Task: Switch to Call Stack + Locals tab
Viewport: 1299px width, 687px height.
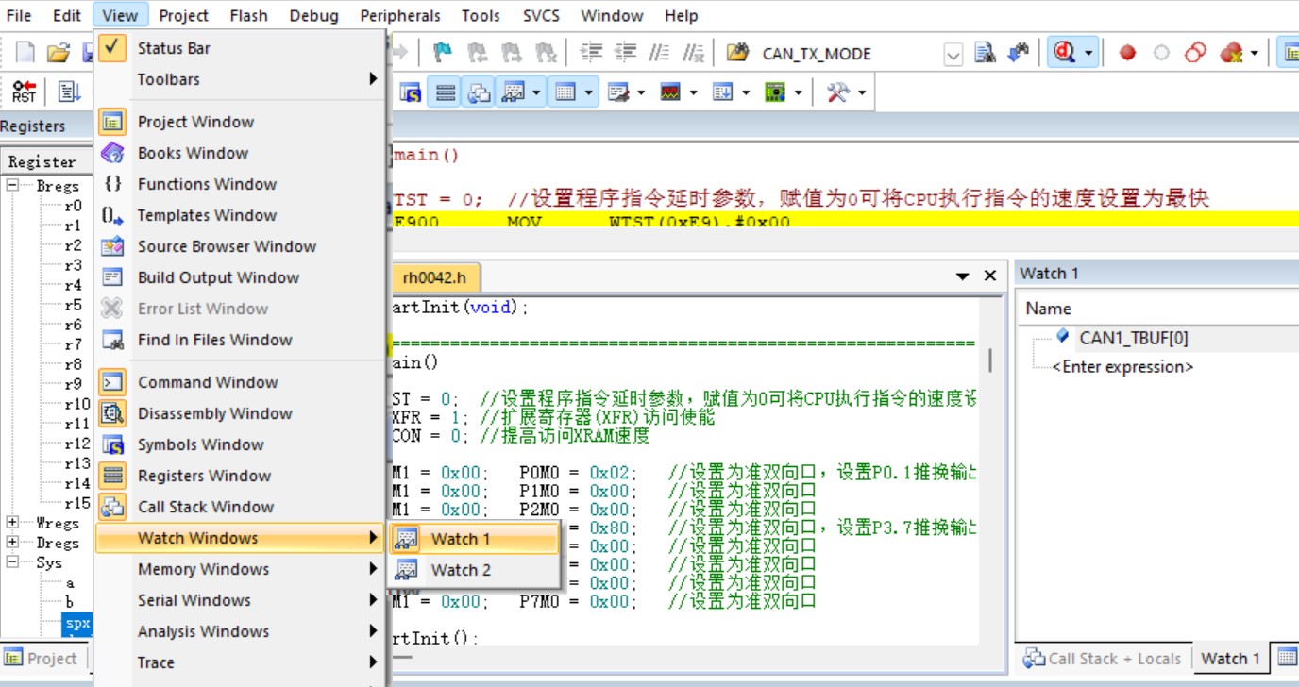Action: pos(1103,659)
